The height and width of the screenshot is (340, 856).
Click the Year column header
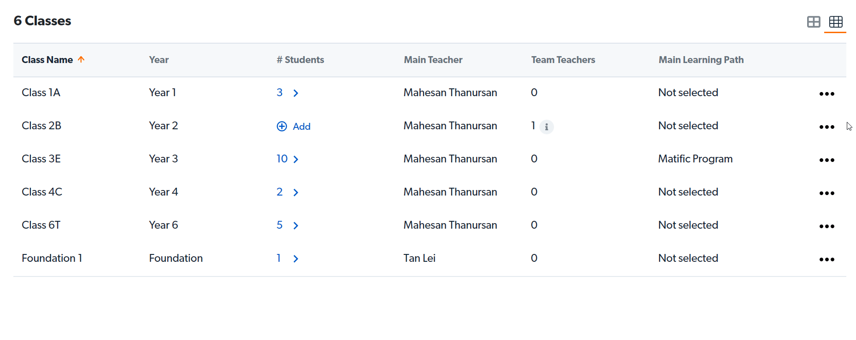click(159, 60)
